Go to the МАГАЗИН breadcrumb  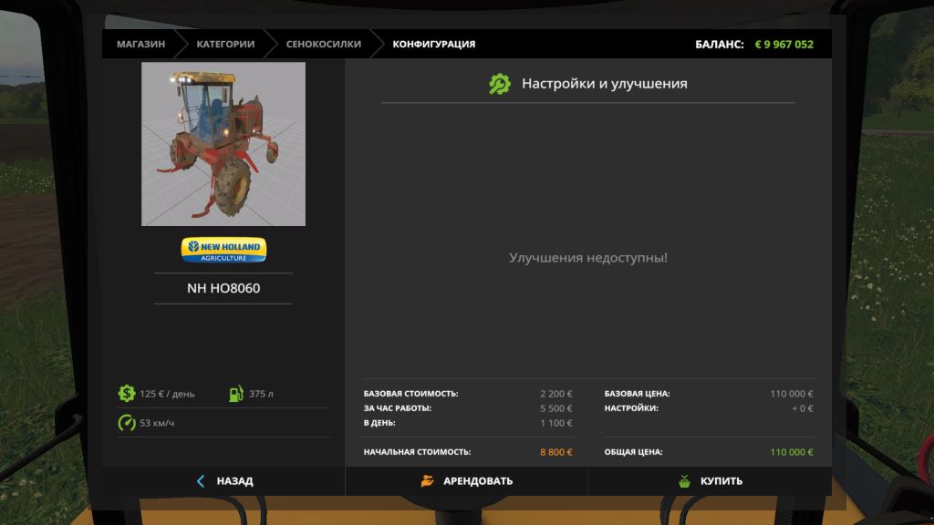coord(140,44)
